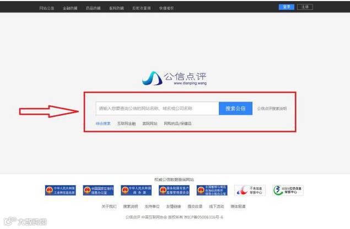Open the 关于我们 footer link

coord(109,206)
